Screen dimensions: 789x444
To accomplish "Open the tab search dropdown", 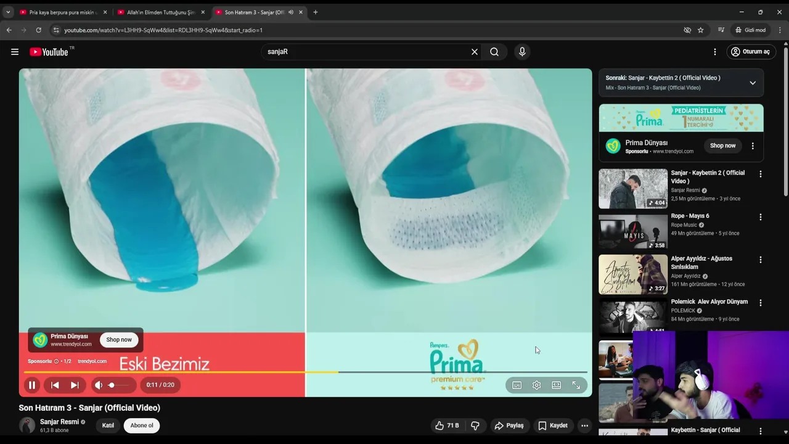I will coord(8,12).
